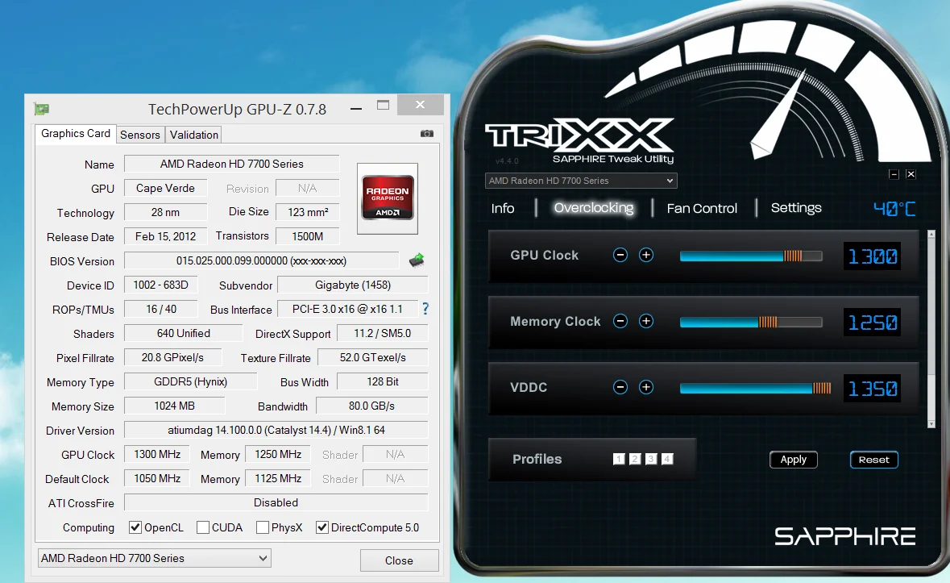This screenshot has height=583, width=950.
Task: Decrease VDDC with minus button
Action: (x=620, y=387)
